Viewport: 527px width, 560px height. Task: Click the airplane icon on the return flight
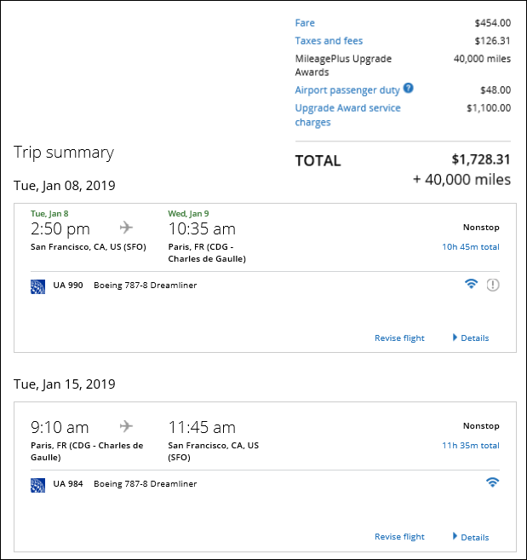(126, 426)
